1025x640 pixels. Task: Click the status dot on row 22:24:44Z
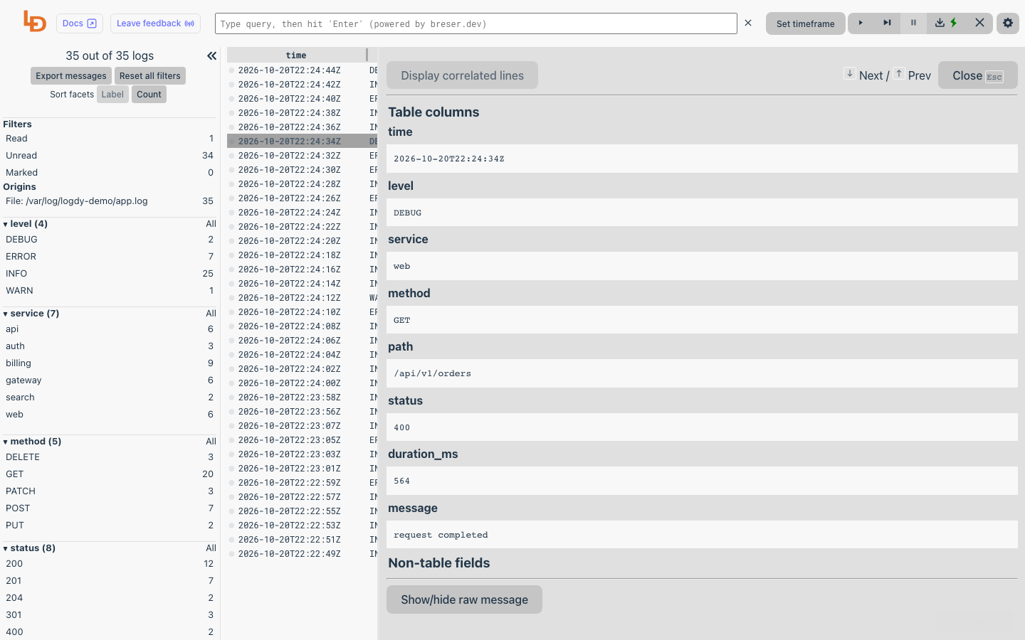coord(231,70)
